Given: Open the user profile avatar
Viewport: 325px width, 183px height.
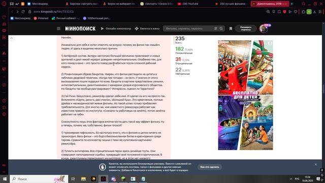Looking at the screenshot, I should [264, 28].
